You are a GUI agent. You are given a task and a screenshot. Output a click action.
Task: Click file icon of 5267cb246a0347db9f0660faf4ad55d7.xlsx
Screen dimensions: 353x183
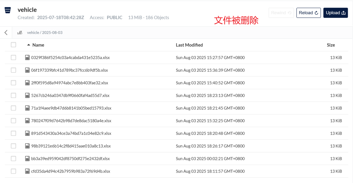pyautogui.click(x=27, y=95)
